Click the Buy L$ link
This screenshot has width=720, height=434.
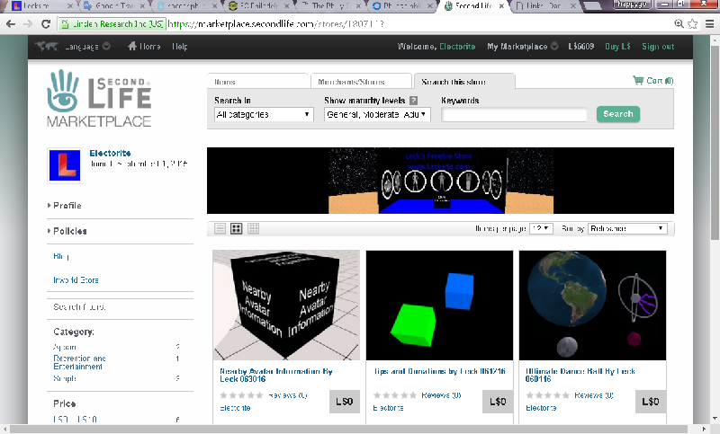coord(617,47)
